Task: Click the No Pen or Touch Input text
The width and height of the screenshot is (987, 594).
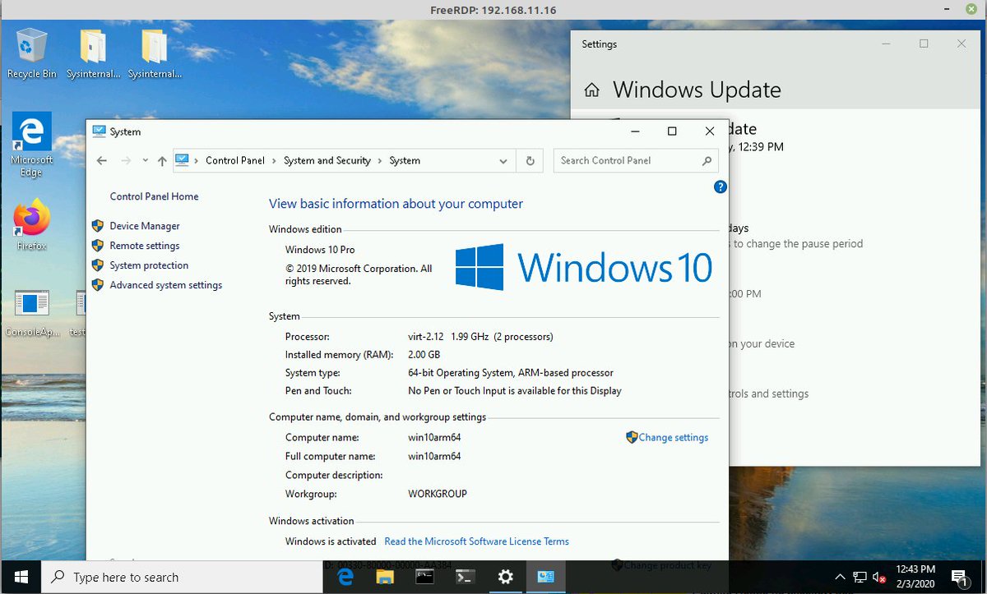Action: [515, 391]
